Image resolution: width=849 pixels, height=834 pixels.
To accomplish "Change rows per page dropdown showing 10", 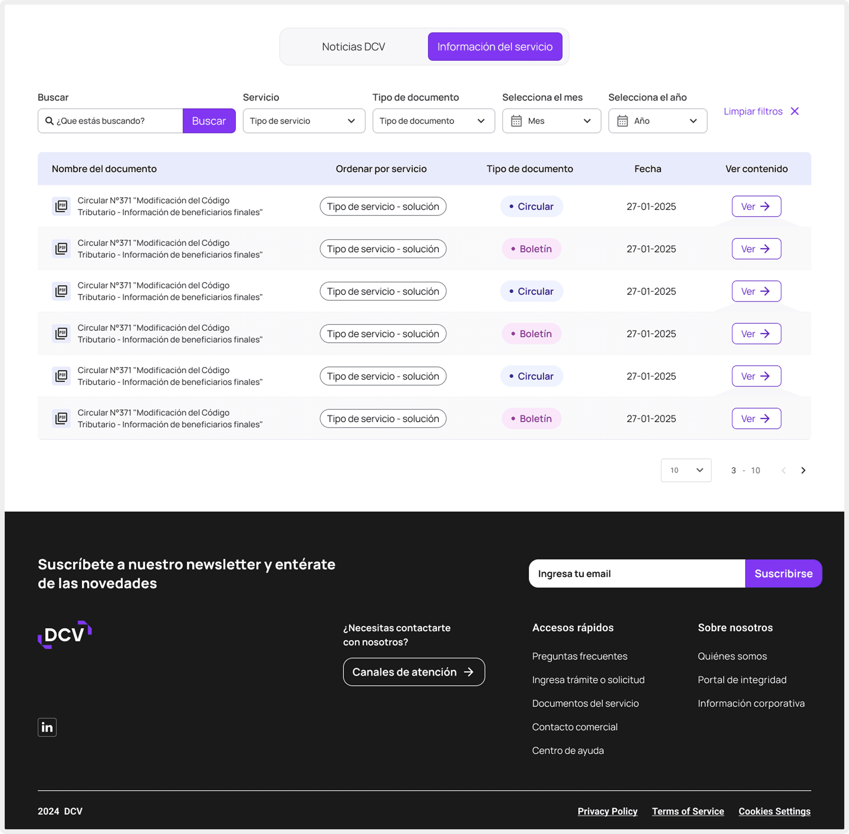I will 686,470.
